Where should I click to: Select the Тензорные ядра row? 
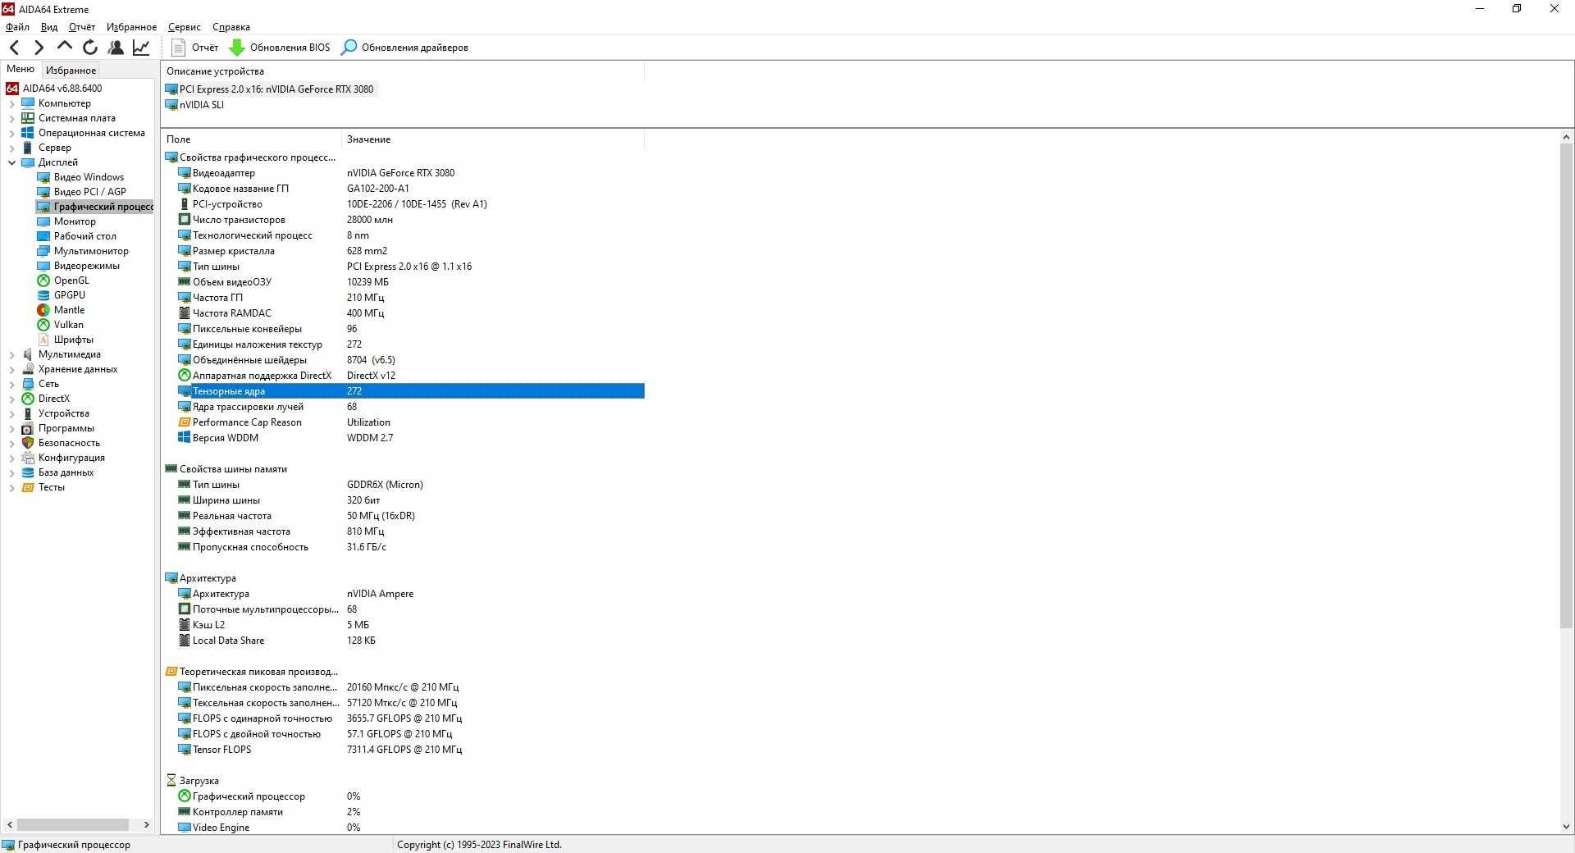[x=410, y=391]
